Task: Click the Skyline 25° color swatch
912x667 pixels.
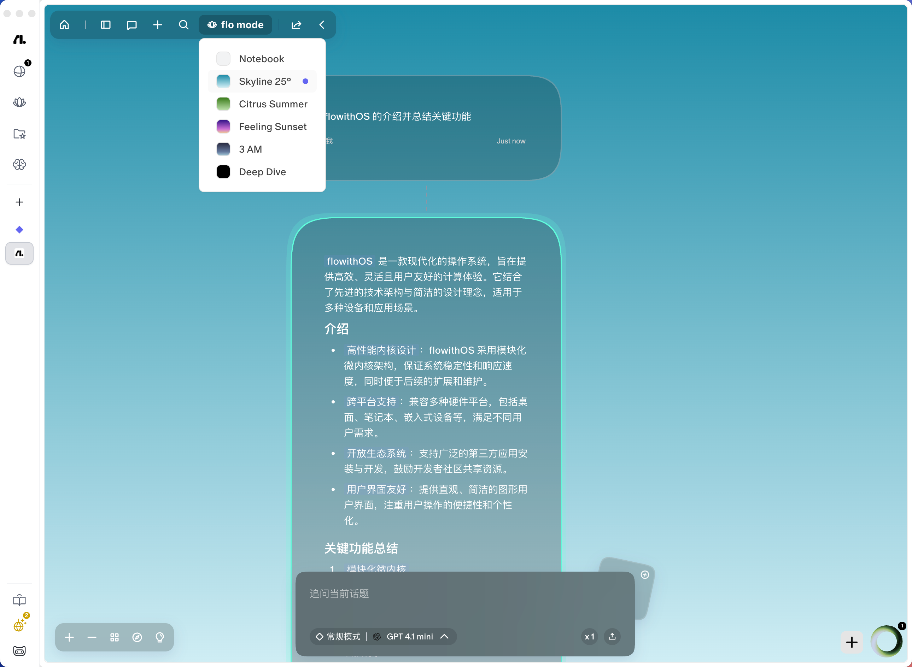Action: [x=223, y=82]
